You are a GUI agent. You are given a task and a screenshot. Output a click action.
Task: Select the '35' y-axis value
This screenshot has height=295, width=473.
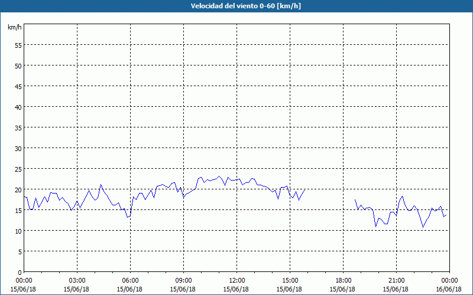click(x=18, y=127)
